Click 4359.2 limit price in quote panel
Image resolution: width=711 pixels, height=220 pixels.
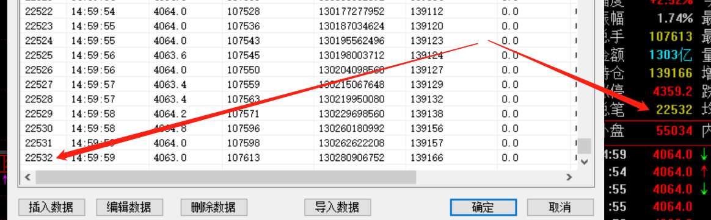[x=673, y=91]
